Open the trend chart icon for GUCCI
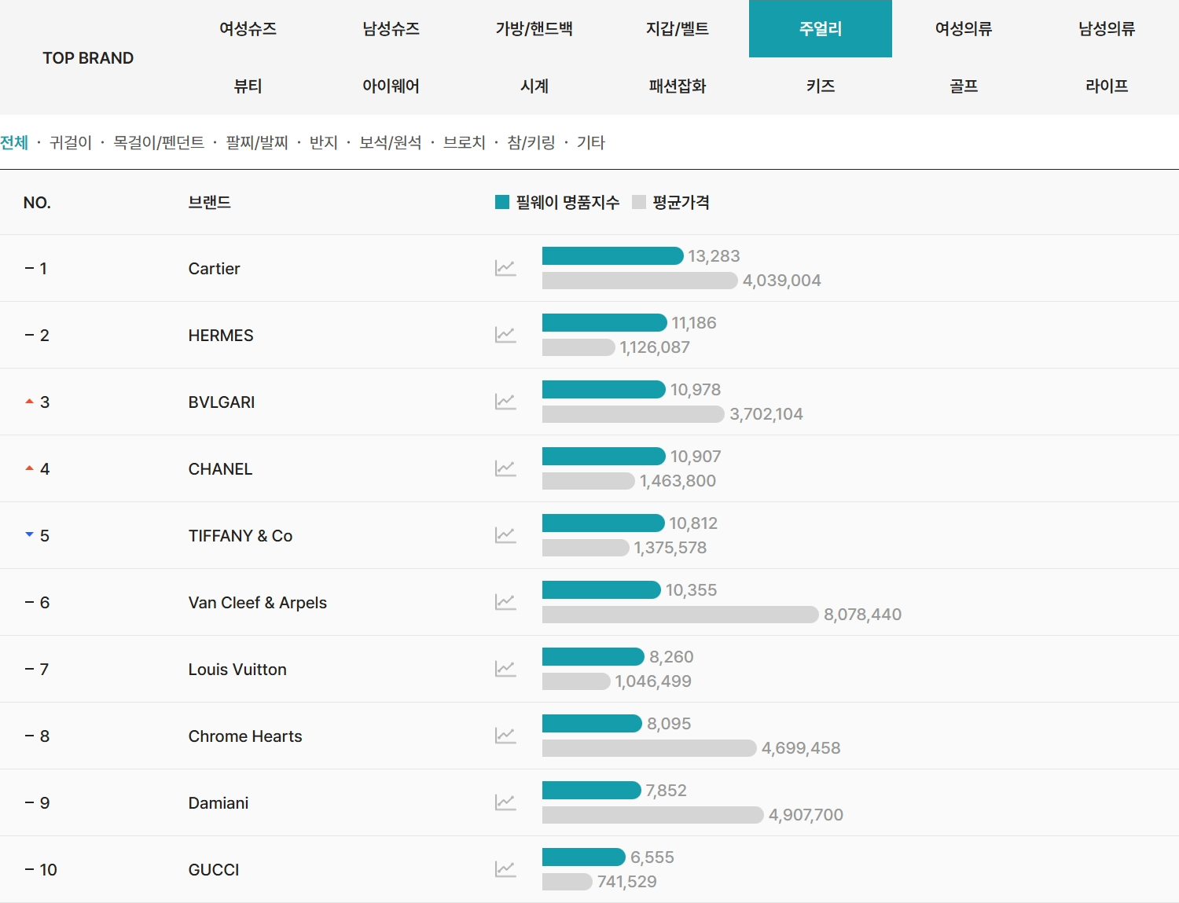The image size is (1179, 903). coord(505,869)
